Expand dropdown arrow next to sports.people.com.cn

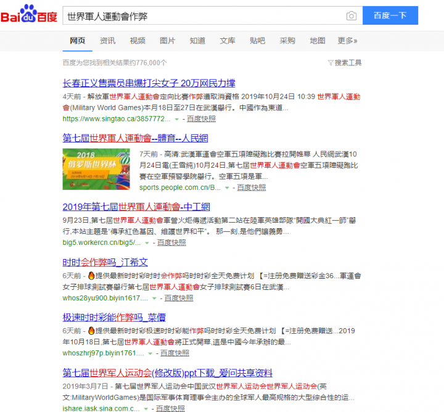tap(227, 187)
